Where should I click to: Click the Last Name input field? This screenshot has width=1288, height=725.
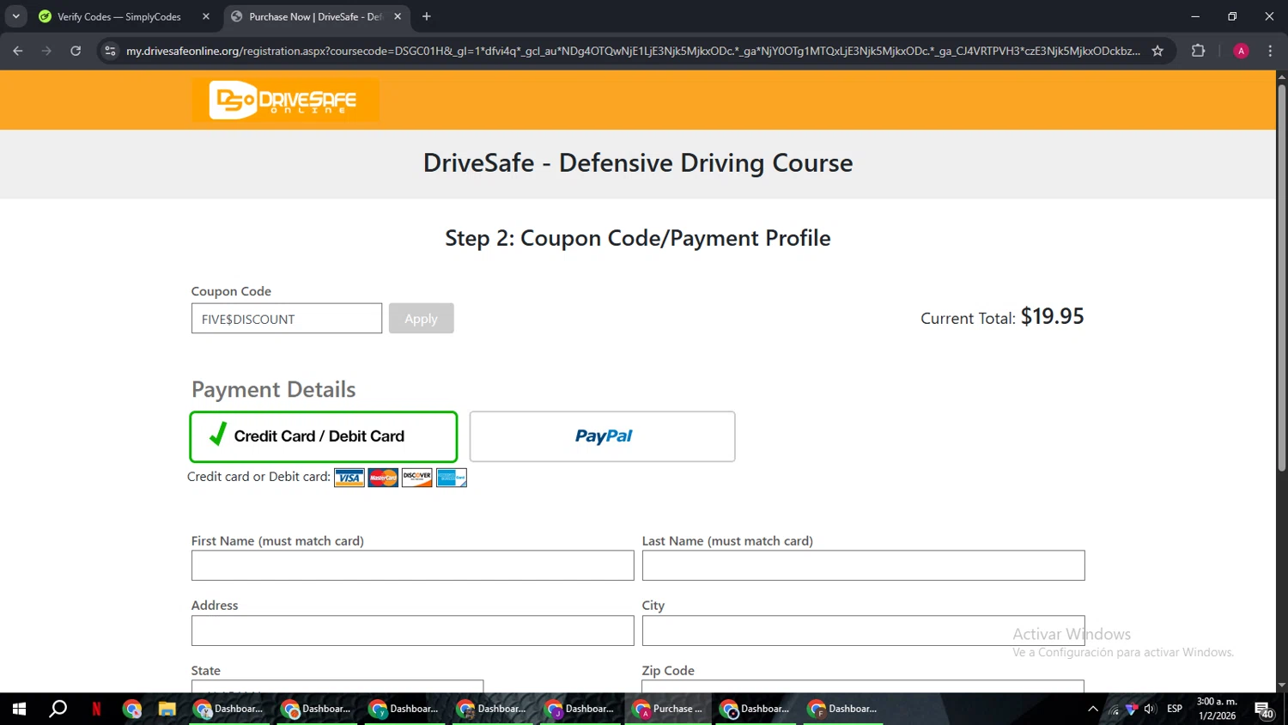863,565
